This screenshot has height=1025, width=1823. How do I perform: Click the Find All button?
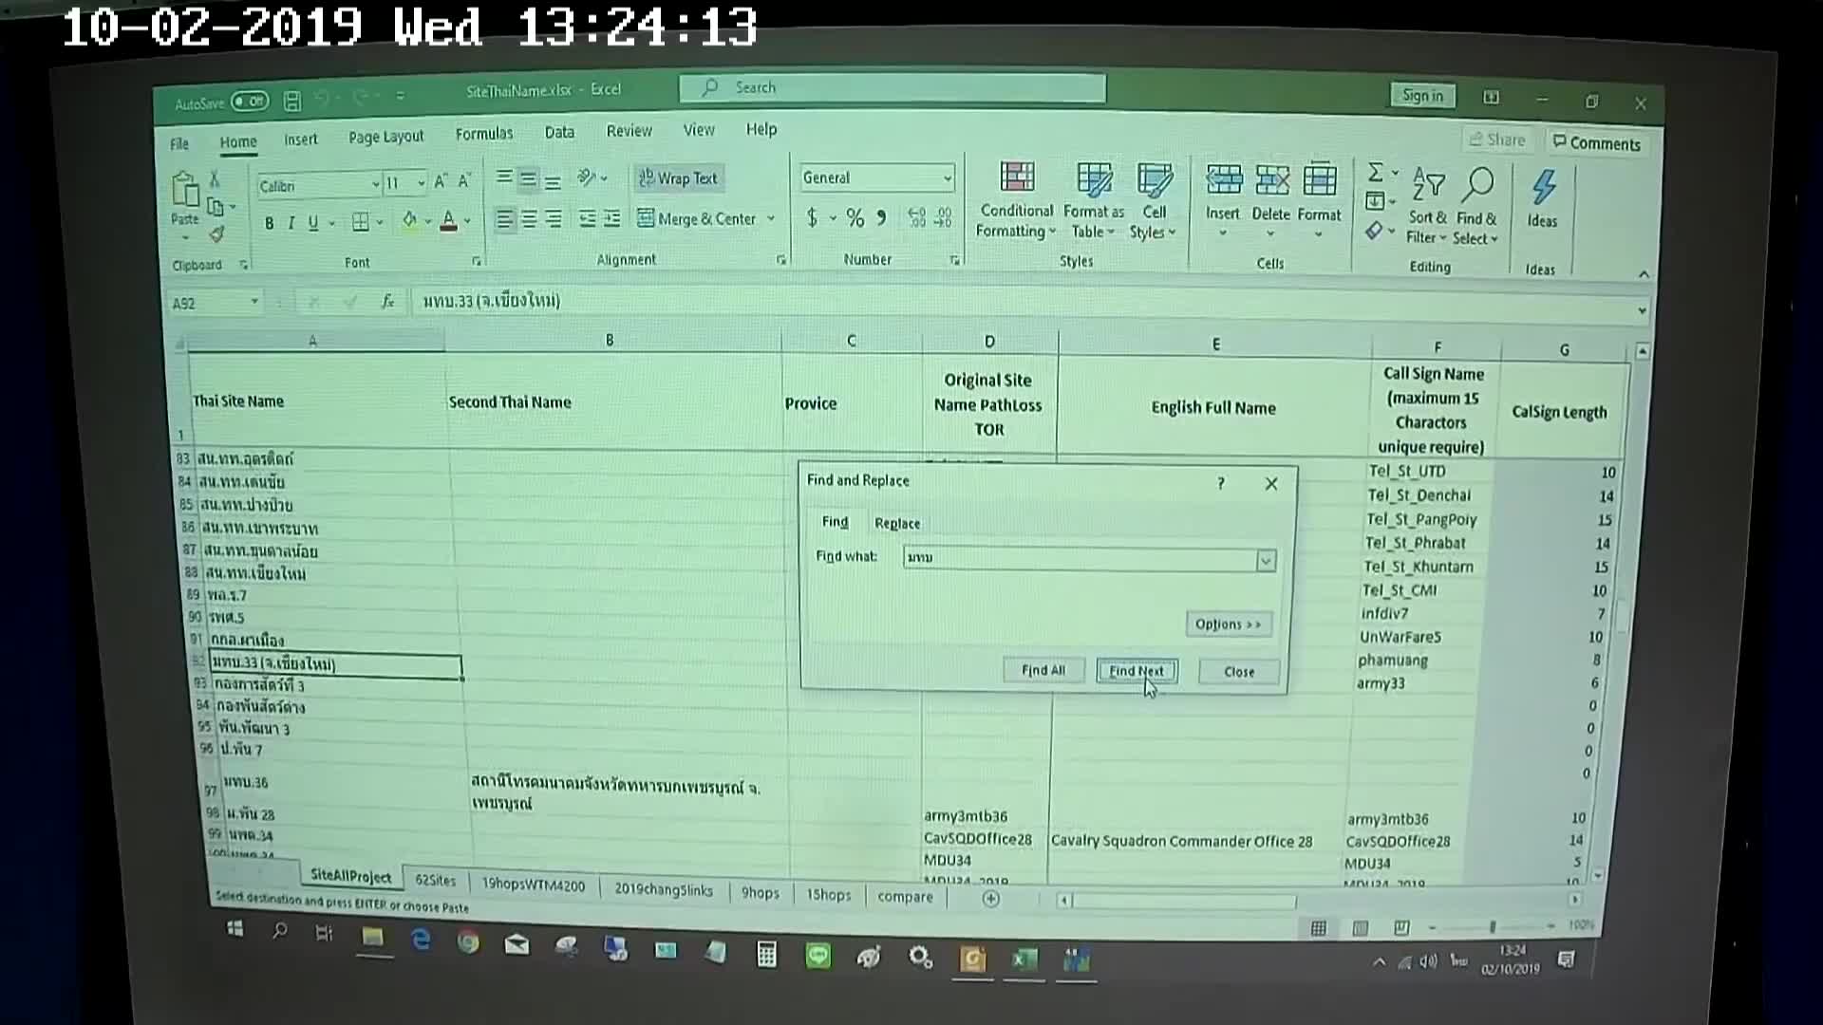pyautogui.click(x=1043, y=671)
